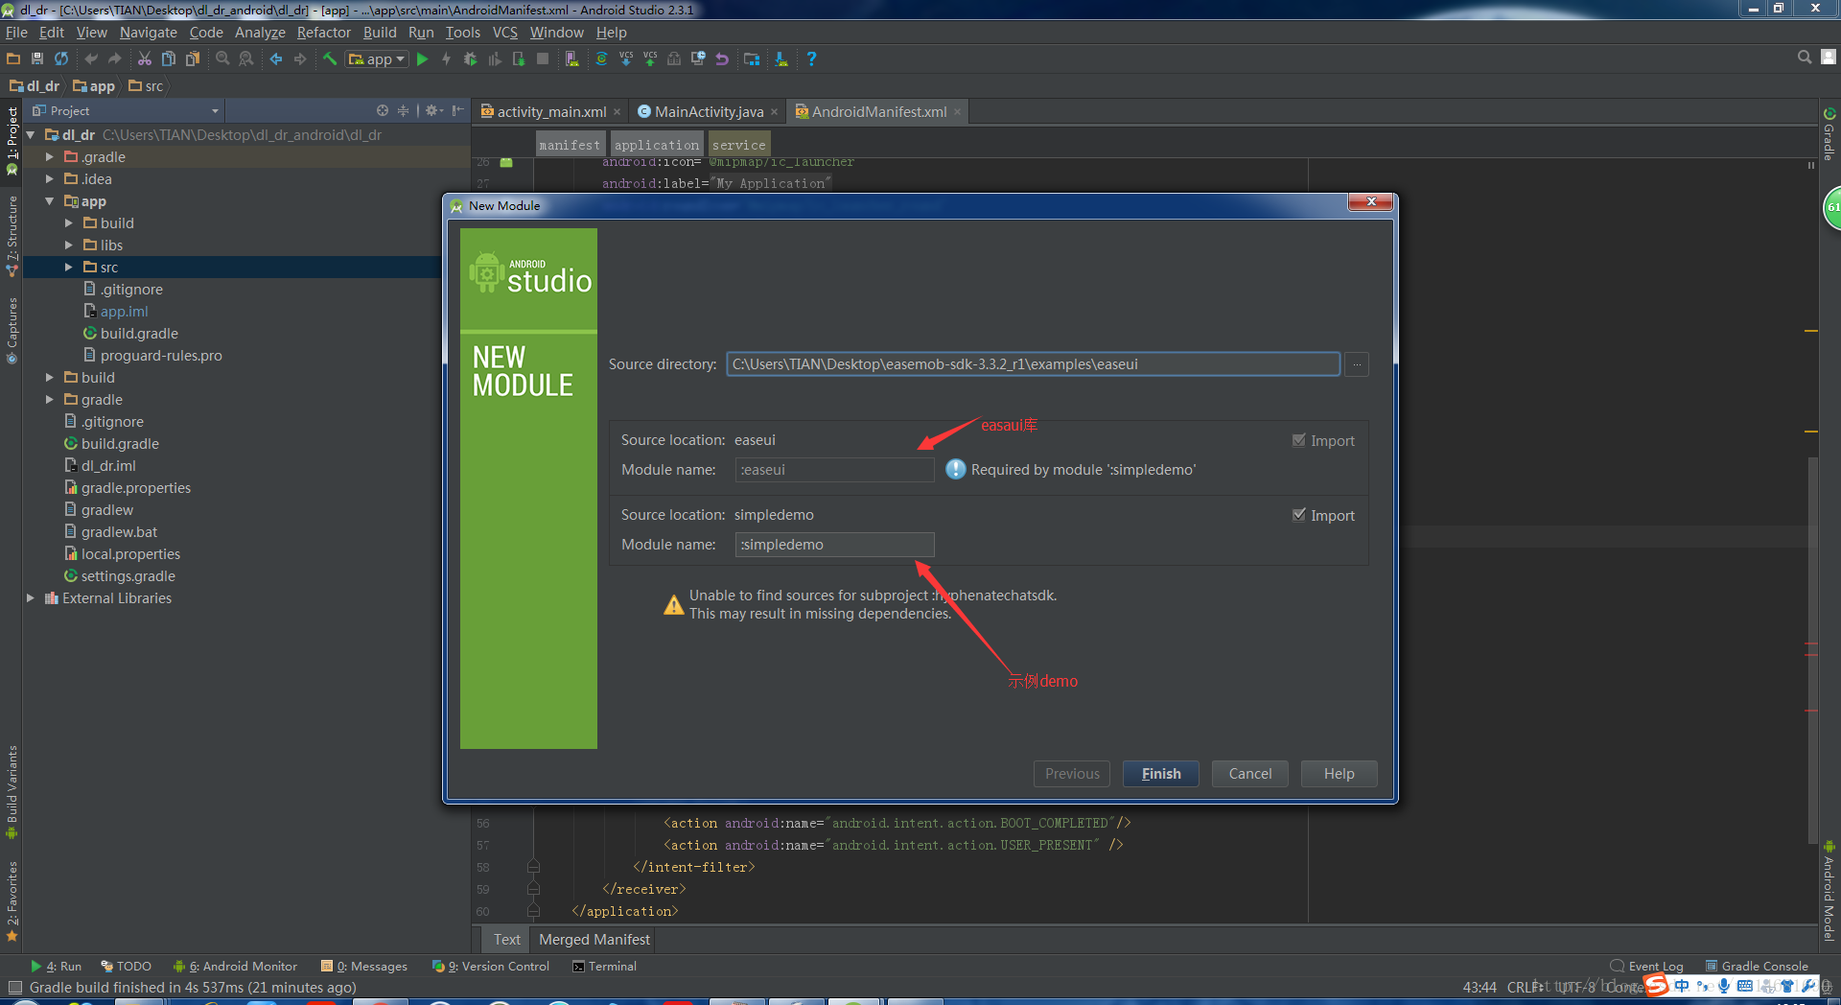Image resolution: width=1841 pixels, height=1005 pixels.
Task: Click the Cancel button in New Module
Action: pos(1250,774)
